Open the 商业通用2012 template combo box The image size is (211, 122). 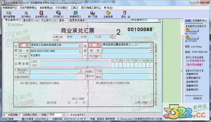(146, 20)
